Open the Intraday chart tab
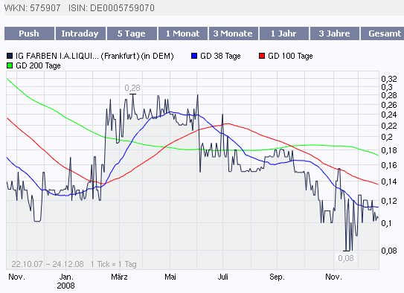Image resolution: width=404 pixels, height=293 pixels. tap(80, 33)
